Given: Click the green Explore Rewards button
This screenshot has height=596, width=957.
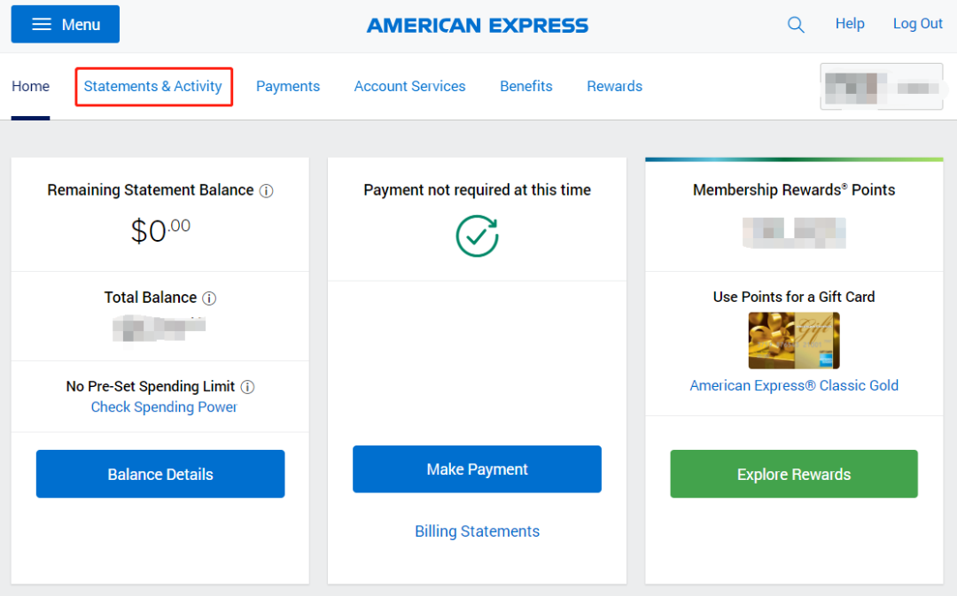Looking at the screenshot, I should [x=793, y=475].
